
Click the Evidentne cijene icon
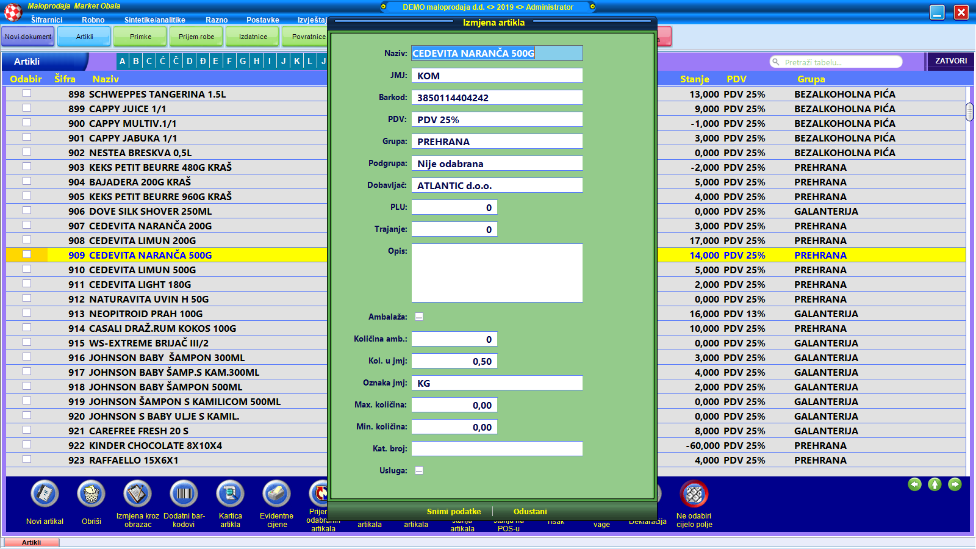point(276,494)
